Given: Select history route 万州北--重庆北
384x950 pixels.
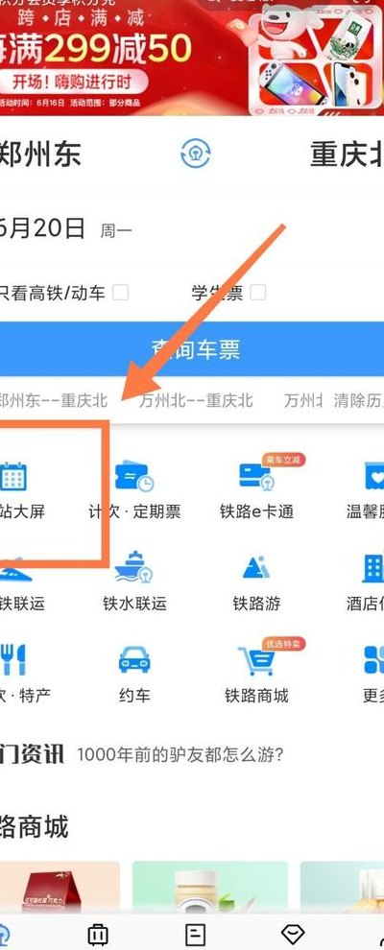Looking at the screenshot, I should 196,400.
